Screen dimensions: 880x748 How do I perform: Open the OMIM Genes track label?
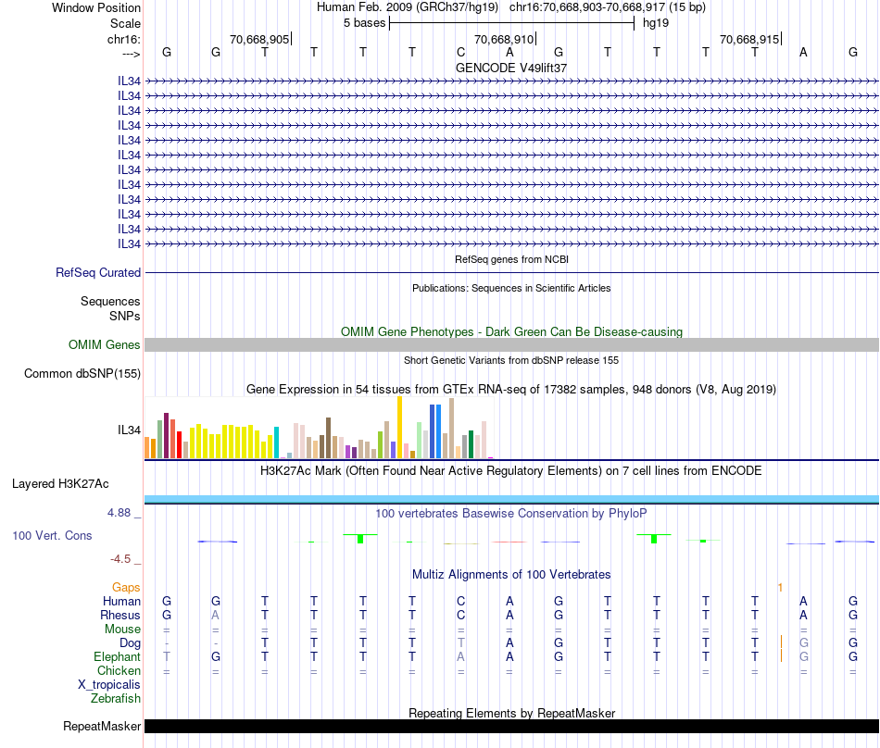105,345
